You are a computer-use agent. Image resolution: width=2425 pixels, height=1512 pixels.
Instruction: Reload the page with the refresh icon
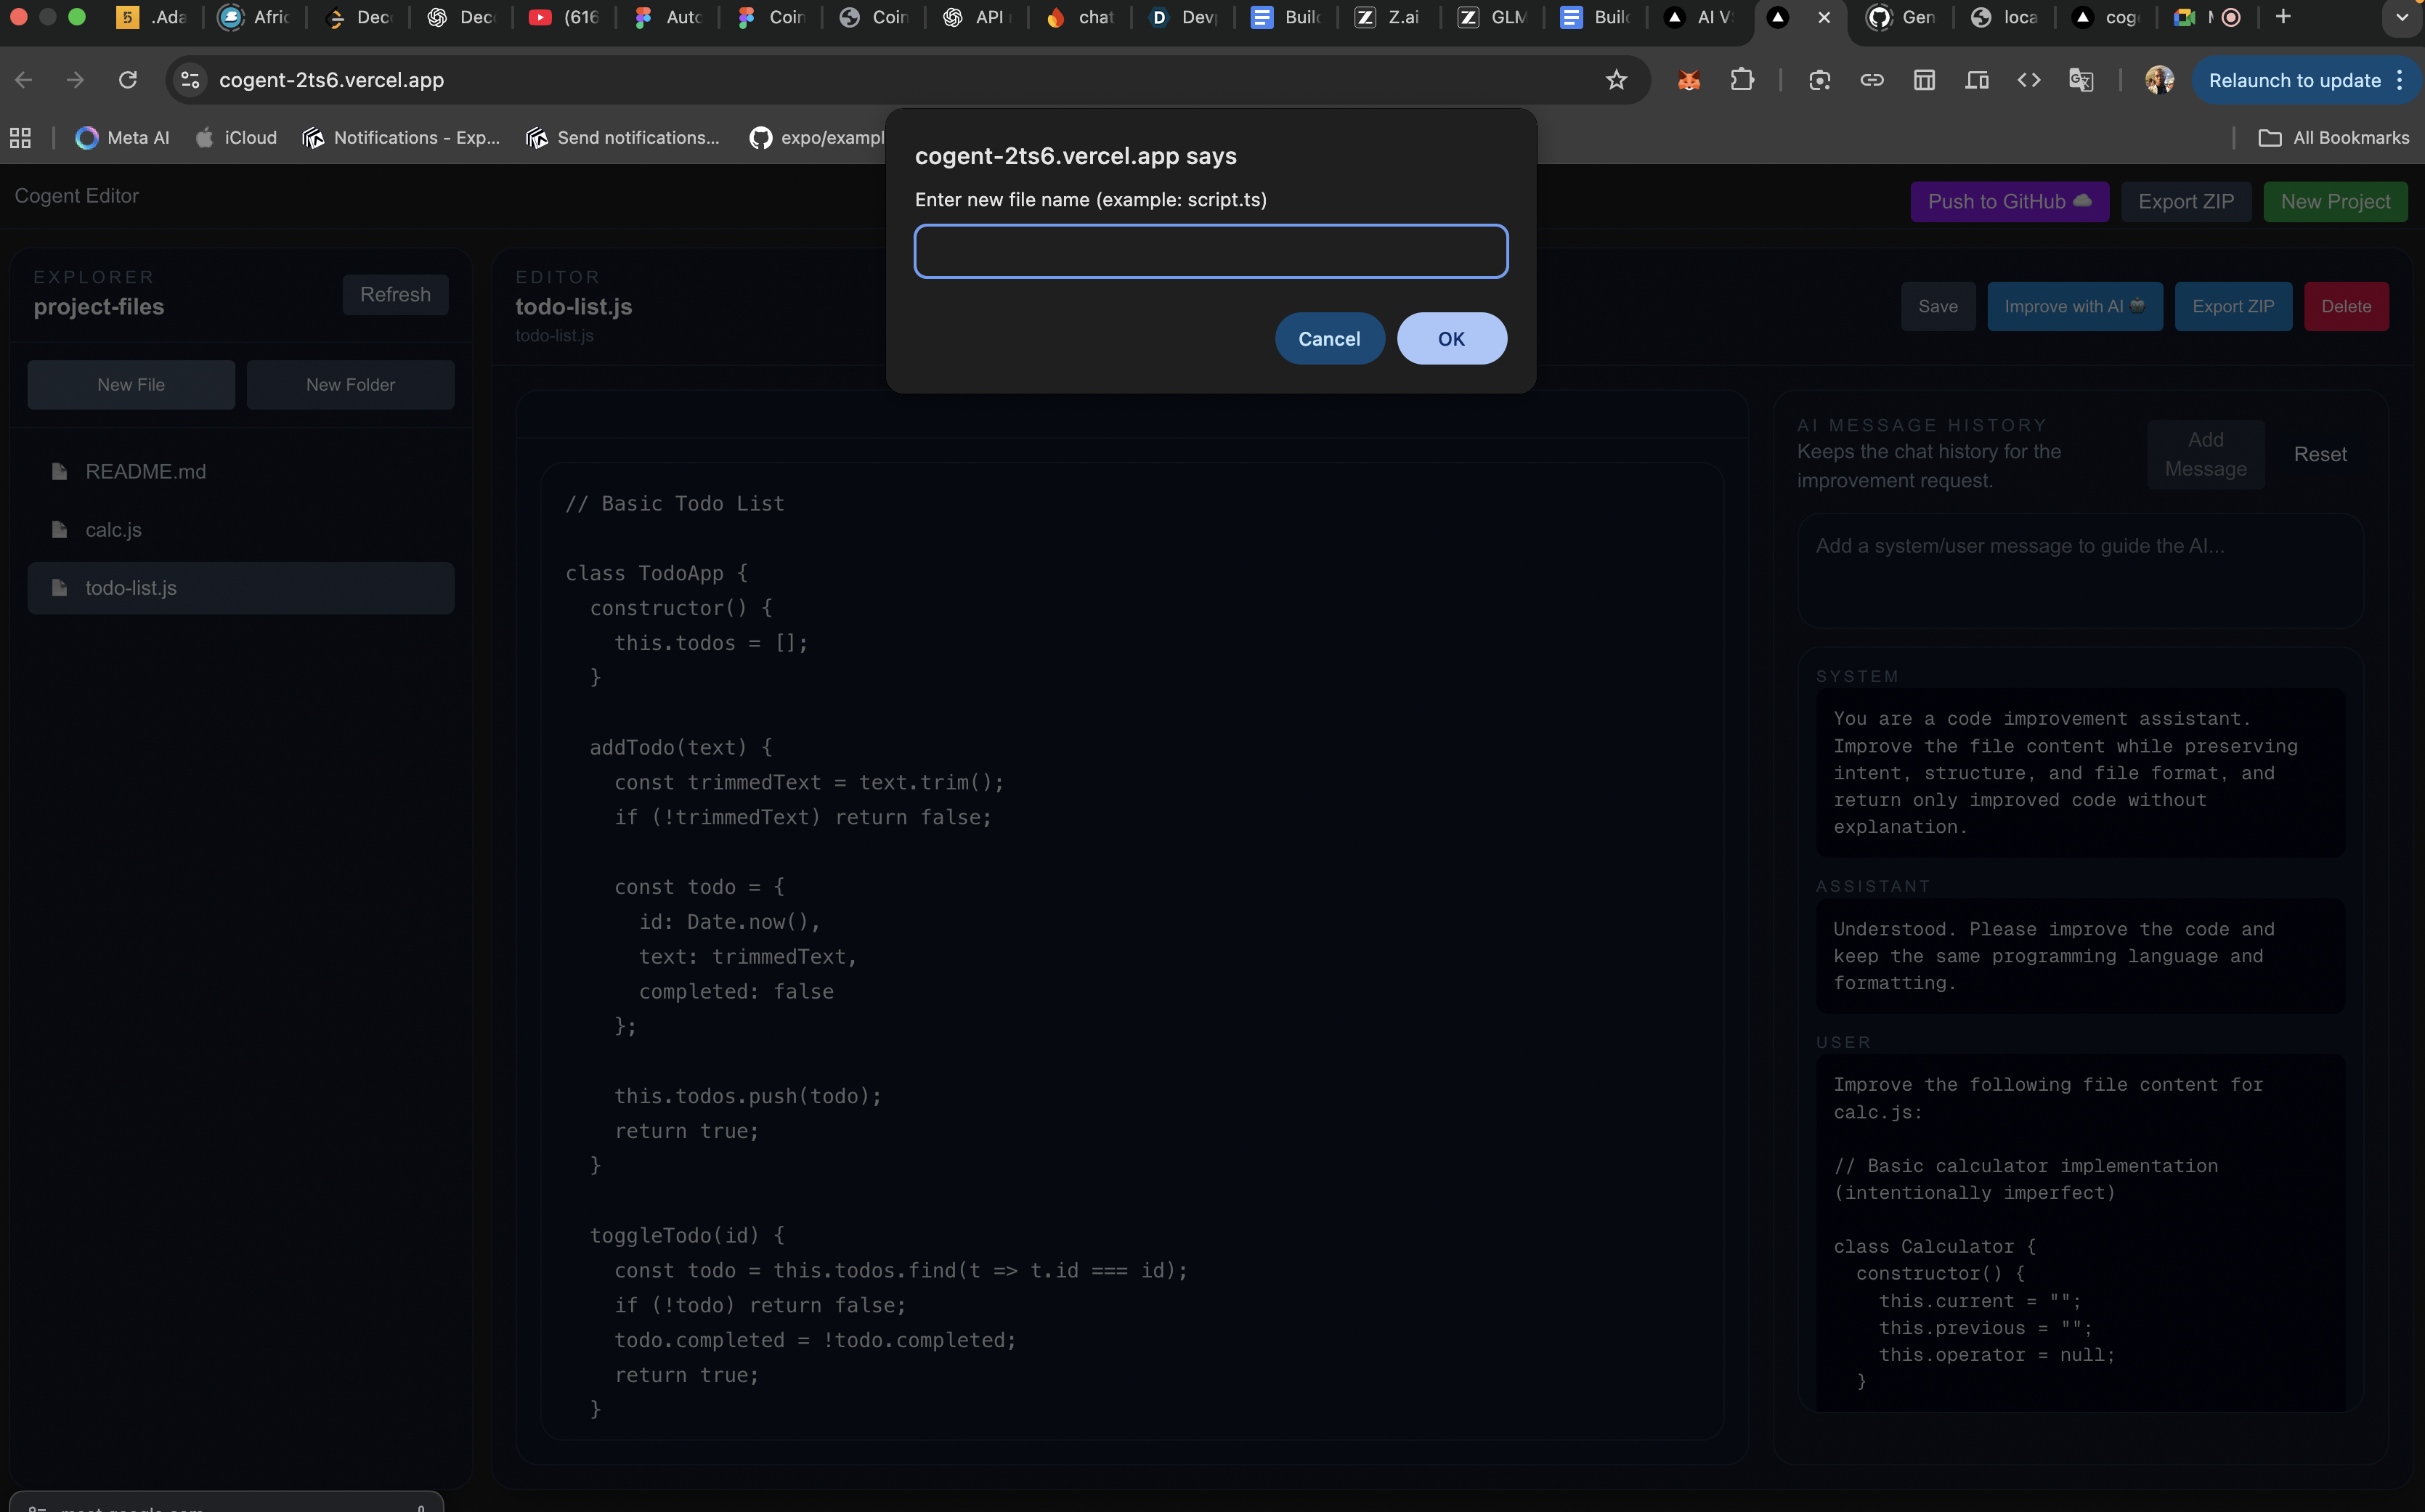128,80
